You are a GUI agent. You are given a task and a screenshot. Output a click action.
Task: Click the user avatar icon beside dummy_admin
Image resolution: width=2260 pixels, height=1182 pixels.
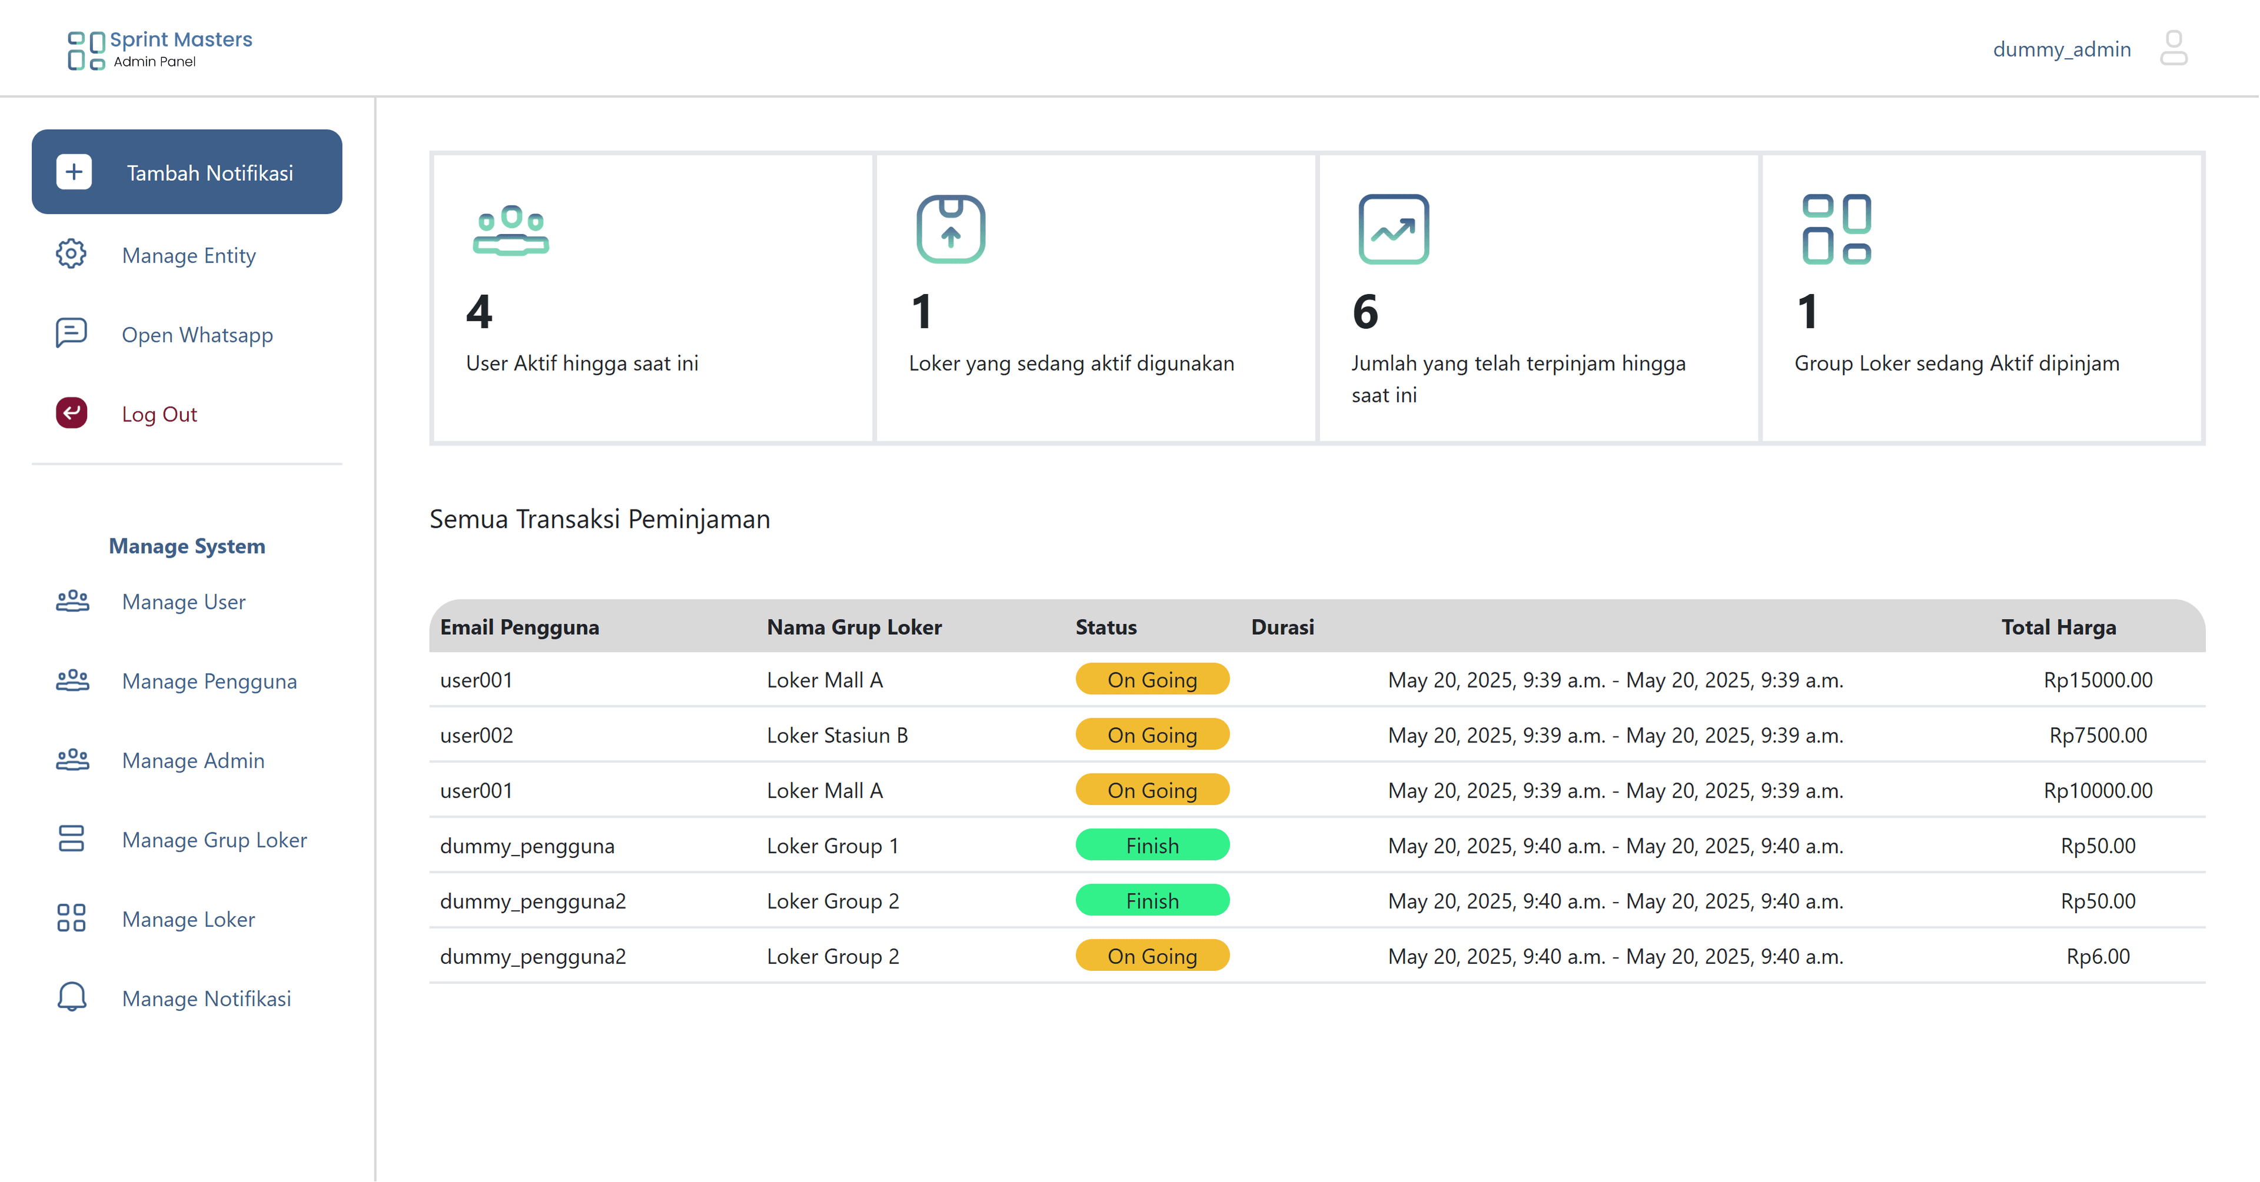(x=2173, y=48)
